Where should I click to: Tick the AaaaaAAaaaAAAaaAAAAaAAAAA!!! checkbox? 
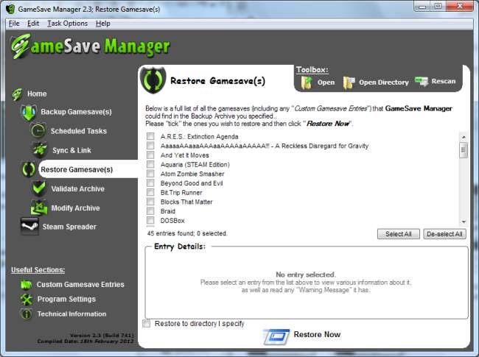click(150, 146)
